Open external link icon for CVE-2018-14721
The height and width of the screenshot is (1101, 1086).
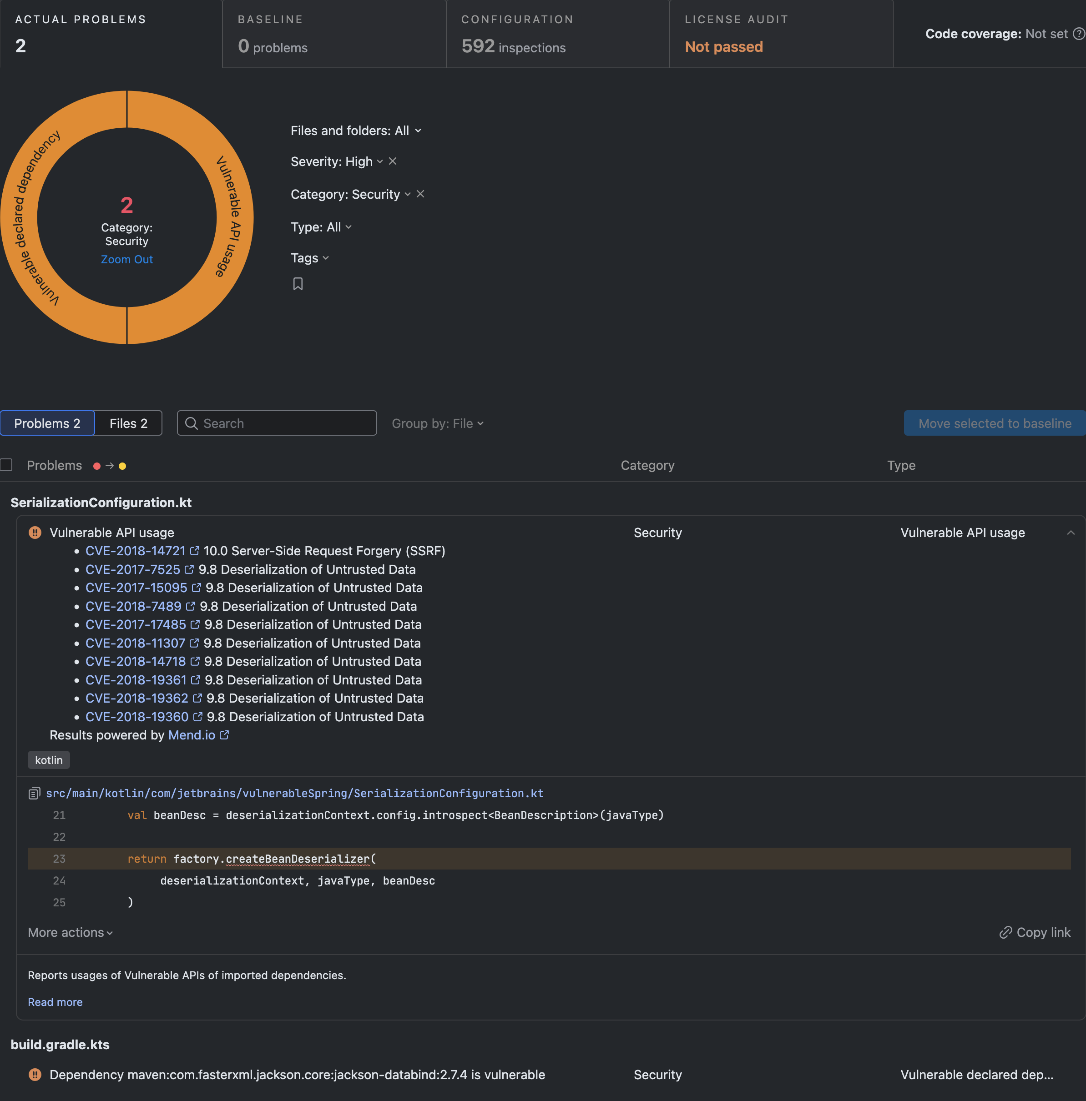point(194,550)
